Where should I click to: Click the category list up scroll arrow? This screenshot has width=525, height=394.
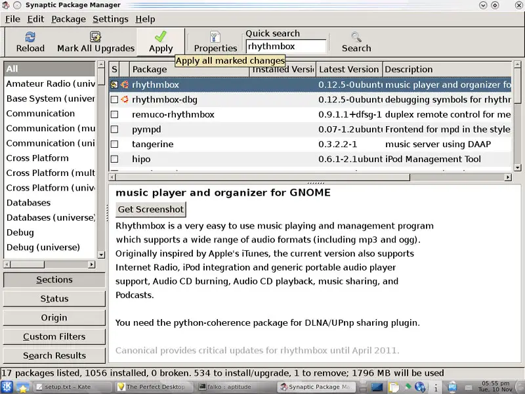click(101, 64)
